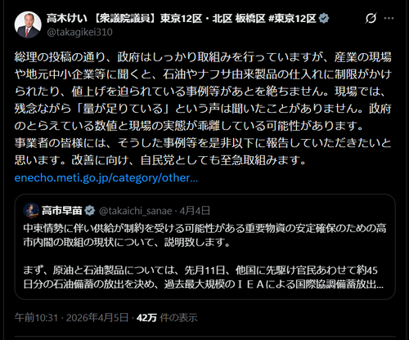The height and width of the screenshot is (340, 409).
Task: Open the quoted post body text
Action: tap(204, 256)
